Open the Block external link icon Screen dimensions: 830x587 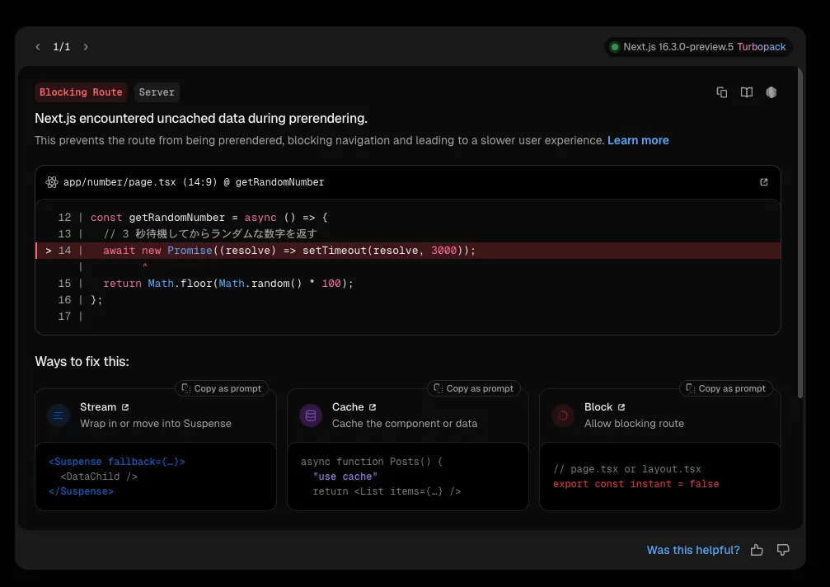tap(621, 407)
